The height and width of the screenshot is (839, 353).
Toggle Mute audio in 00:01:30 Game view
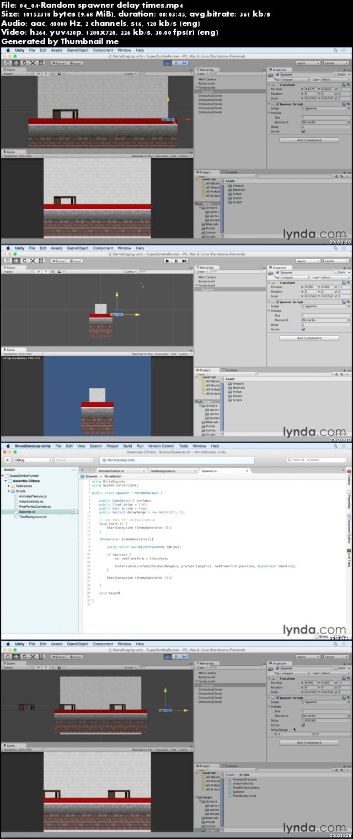point(161,354)
